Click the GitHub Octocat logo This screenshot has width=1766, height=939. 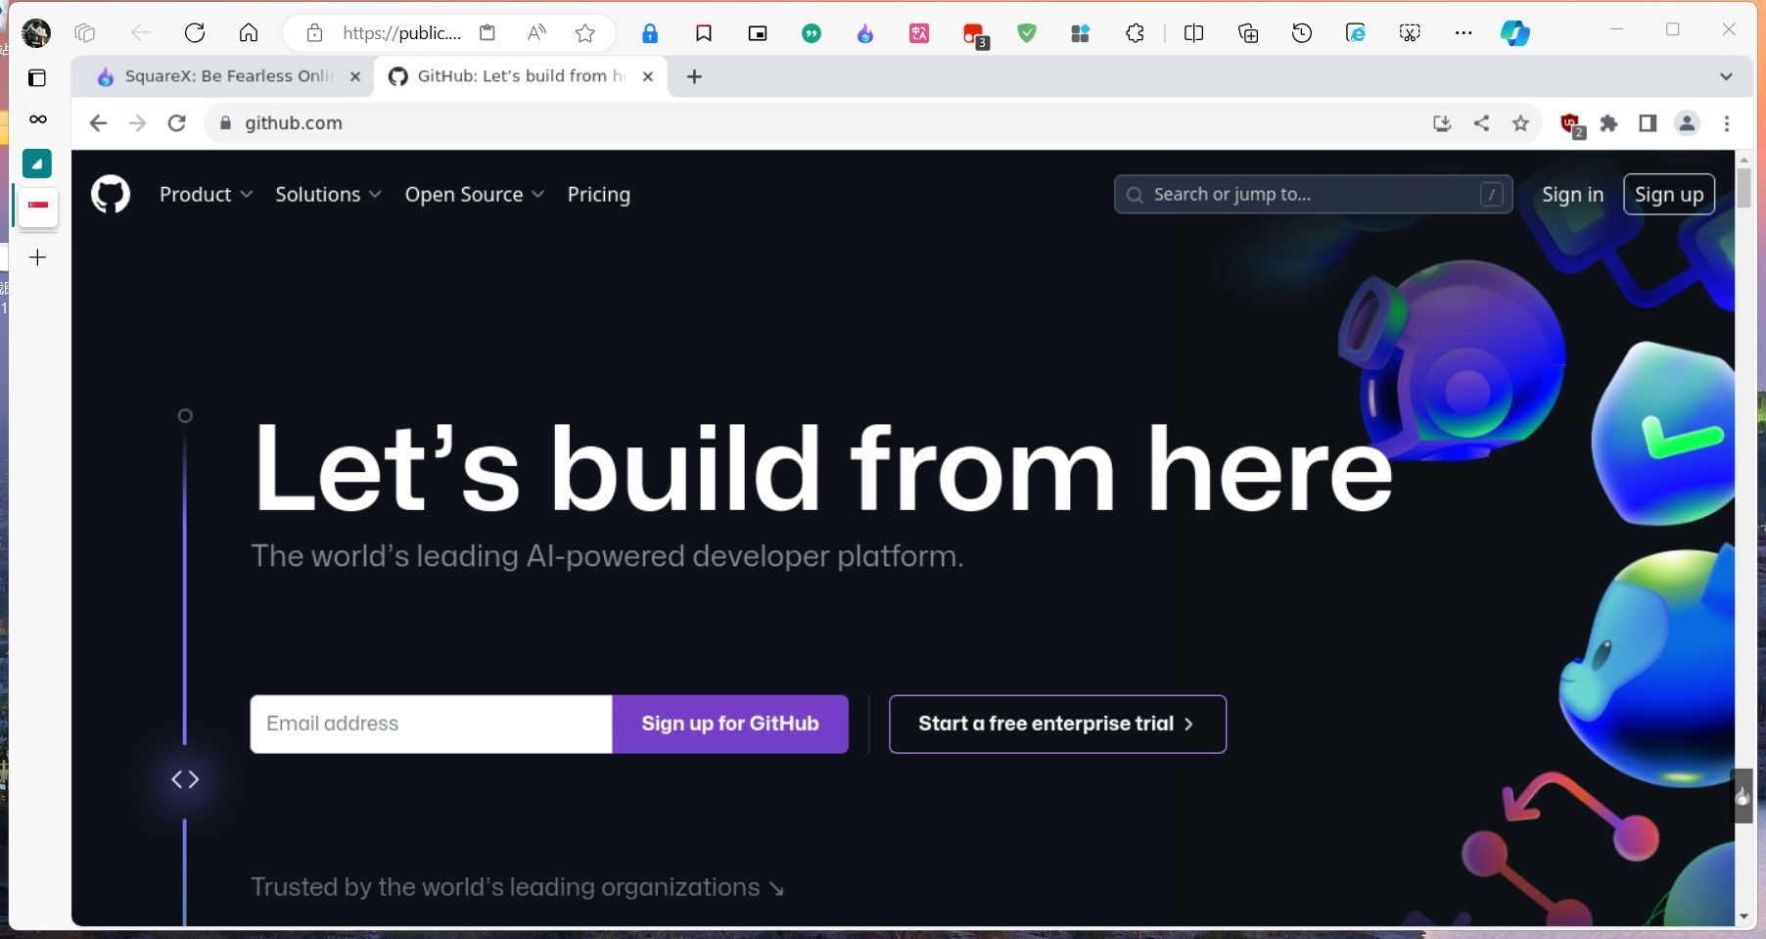point(111,194)
